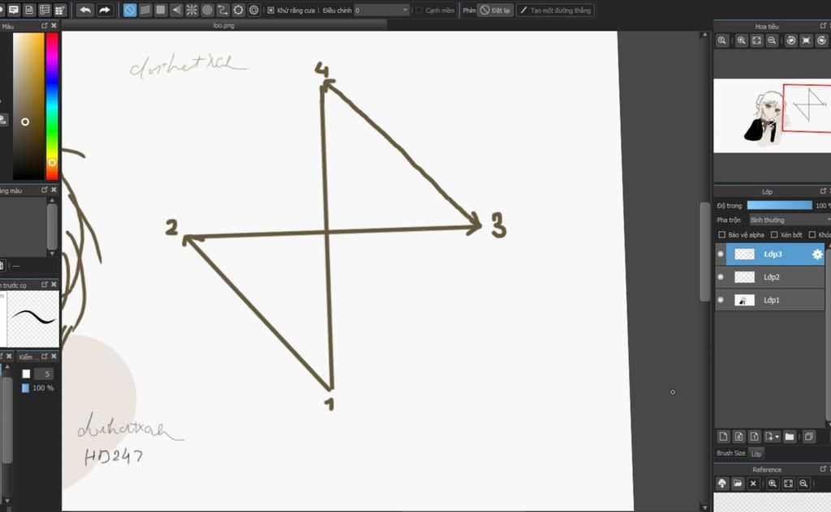
Task: Select layer Lớp1 in layer list
Action: click(770, 300)
